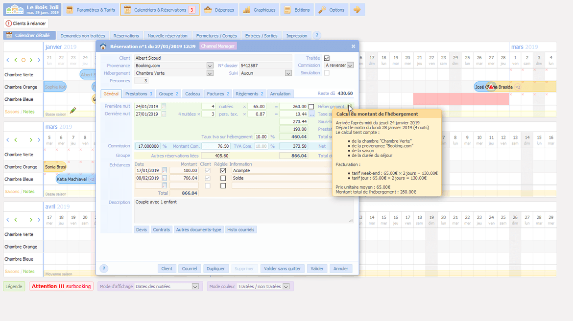The height and width of the screenshot is (321, 573).
Task: Click the Description text field
Action: [x=243, y=210]
